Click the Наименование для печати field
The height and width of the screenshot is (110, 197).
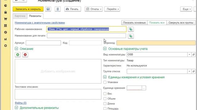click(x=86, y=36)
